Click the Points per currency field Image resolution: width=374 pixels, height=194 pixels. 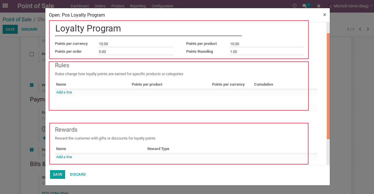pyautogui.click(x=136, y=44)
